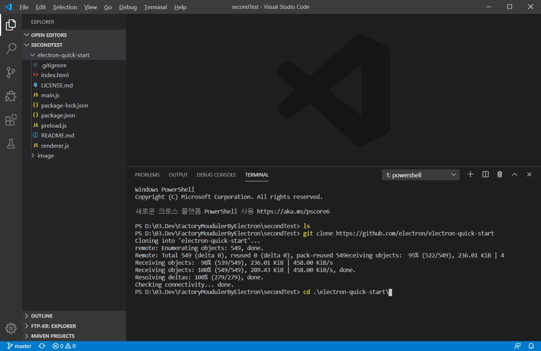The width and height of the screenshot is (541, 351).
Task: Click the github electron-quick-start URL in terminal
Action: tap(415, 233)
